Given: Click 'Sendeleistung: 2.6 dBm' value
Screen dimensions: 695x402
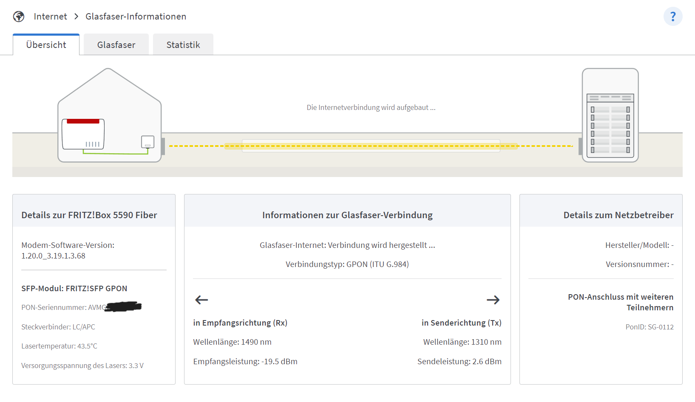Looking at the screenshot, I should (460, 362).
